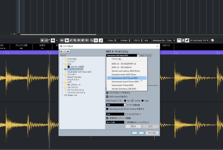Select ASIO-Guard level high radio button
The height and width of the screenshot is (150, 223).
[142, 101]
